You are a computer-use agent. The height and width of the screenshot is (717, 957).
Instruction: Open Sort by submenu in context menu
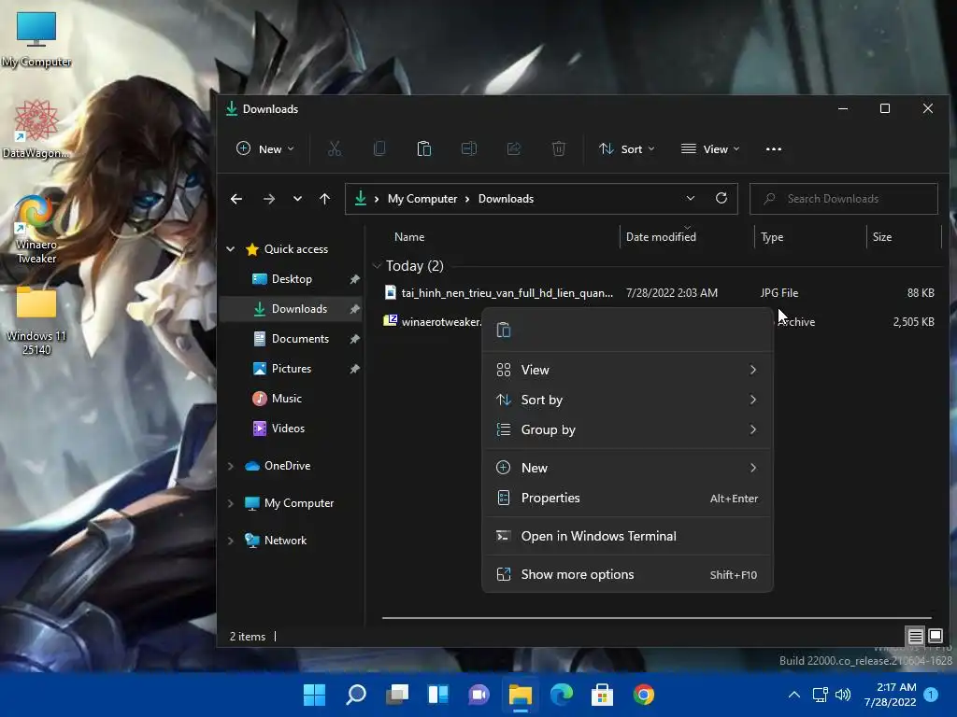(627, 400)
